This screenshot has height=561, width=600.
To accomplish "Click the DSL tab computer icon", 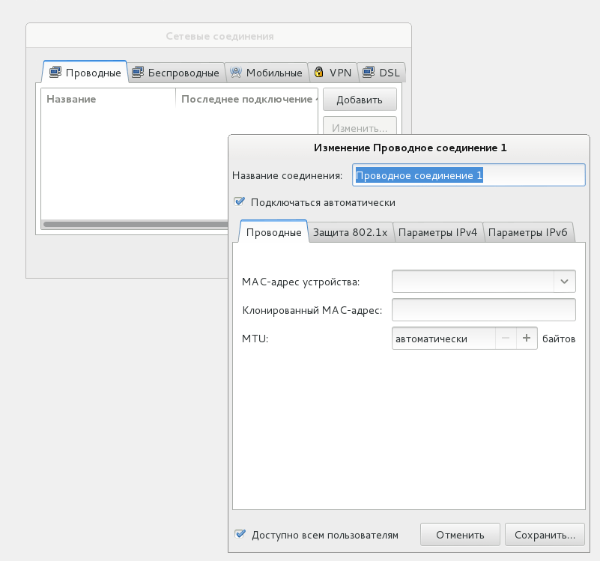I will 369,72.
